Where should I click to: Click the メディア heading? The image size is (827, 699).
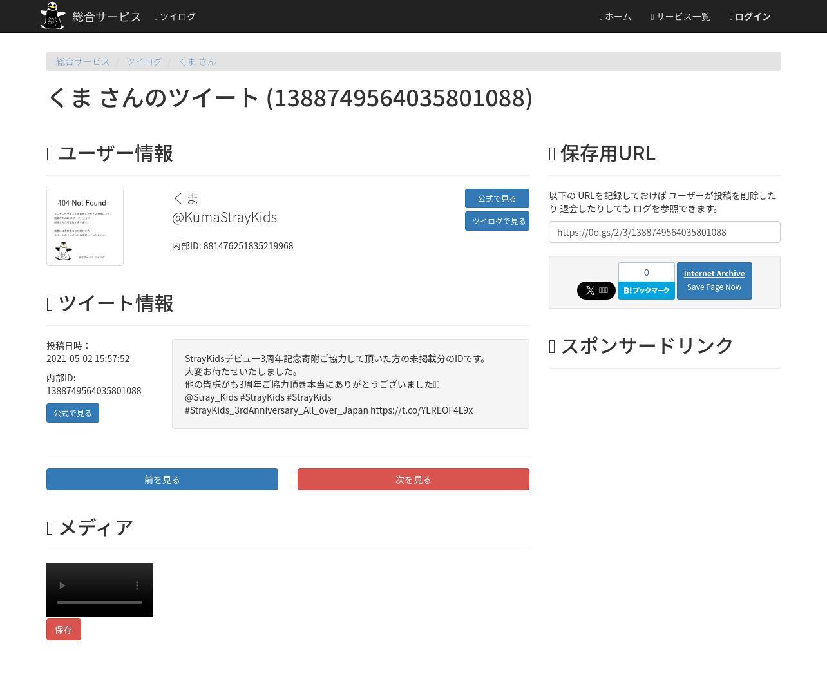click(x=90, y=528)
